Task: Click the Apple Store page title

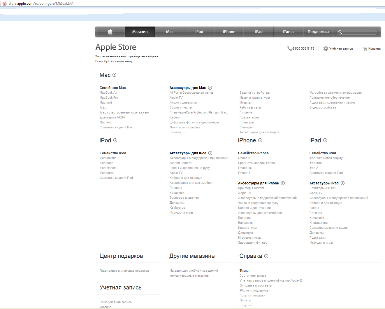Action: click(x=116, y=47)
